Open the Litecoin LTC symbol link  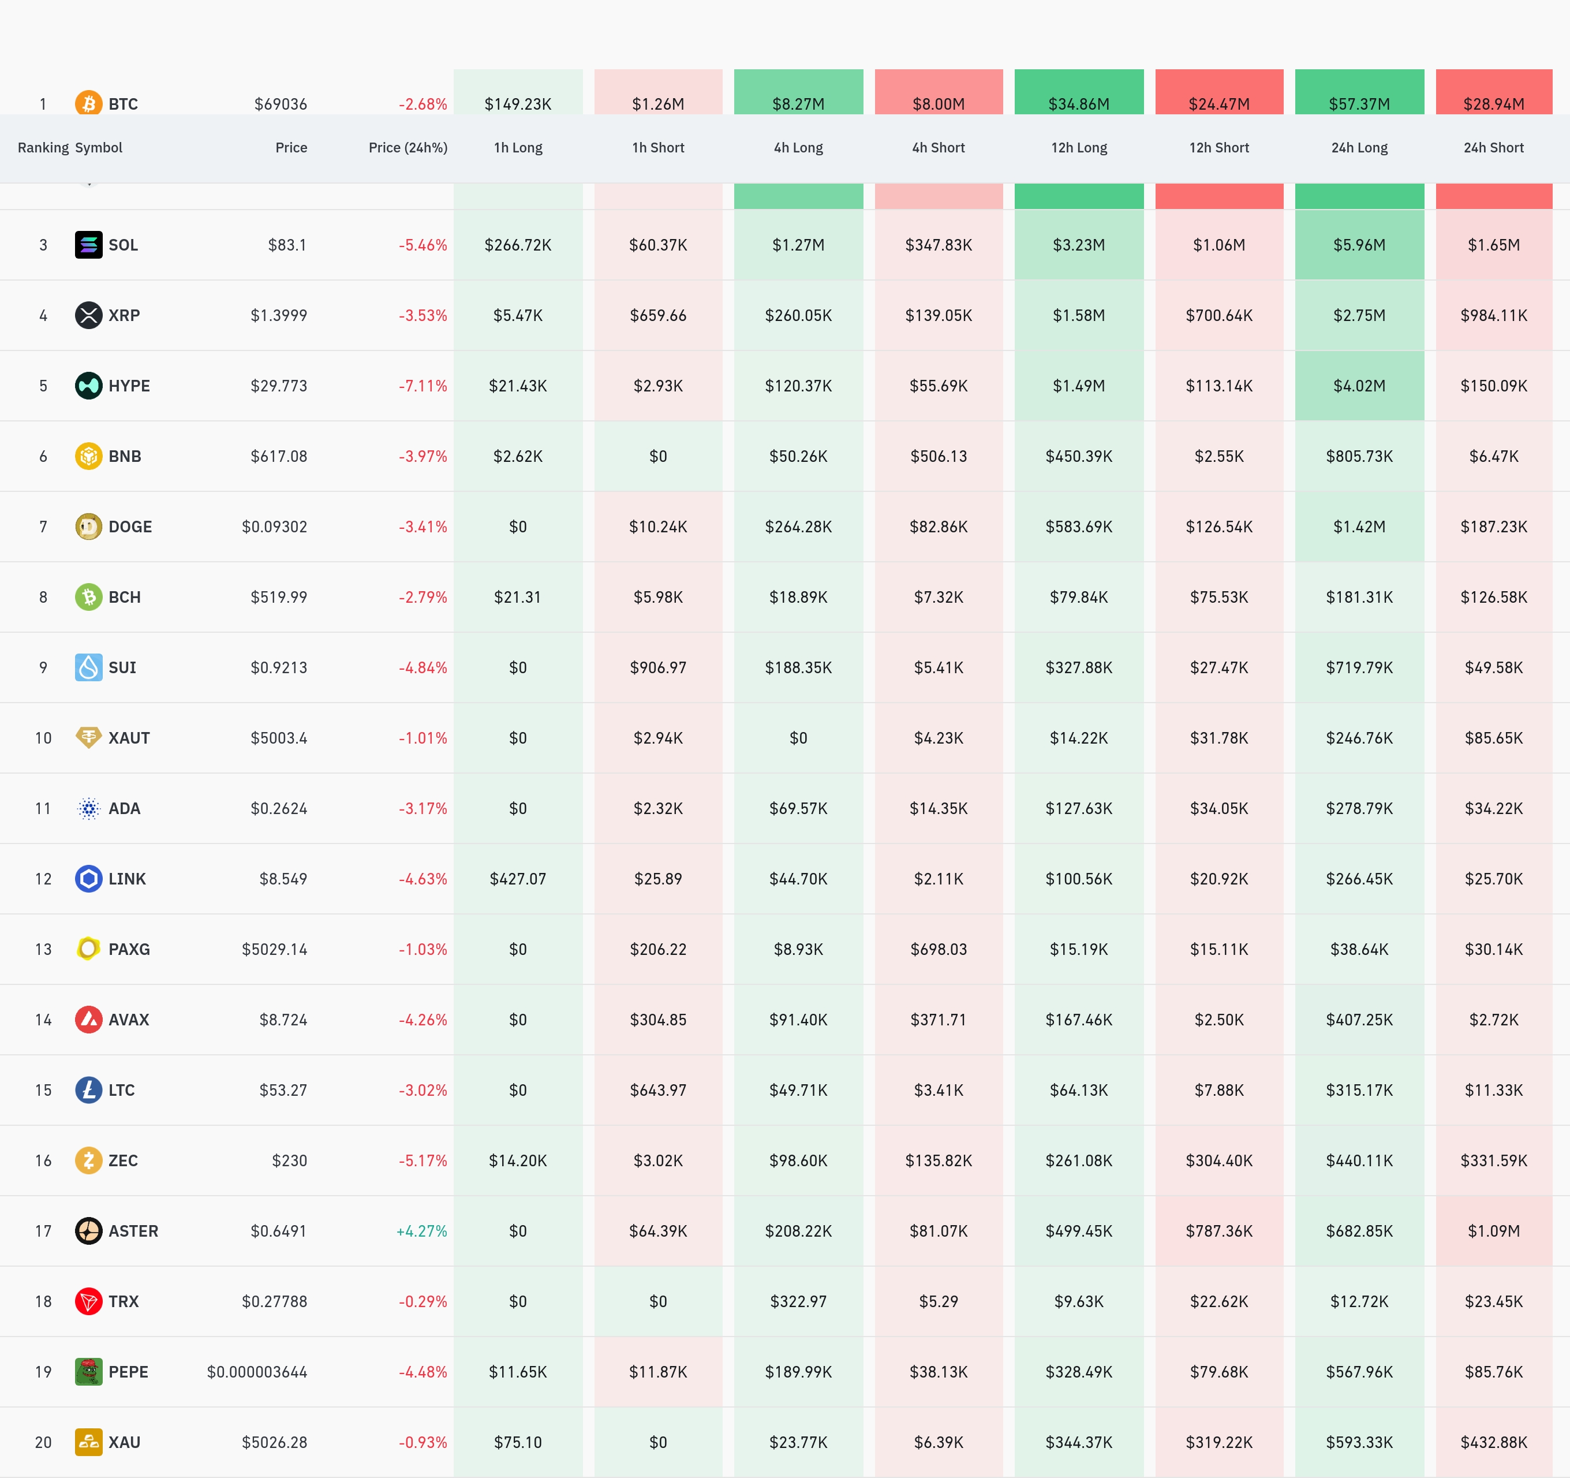point(122,1090)
